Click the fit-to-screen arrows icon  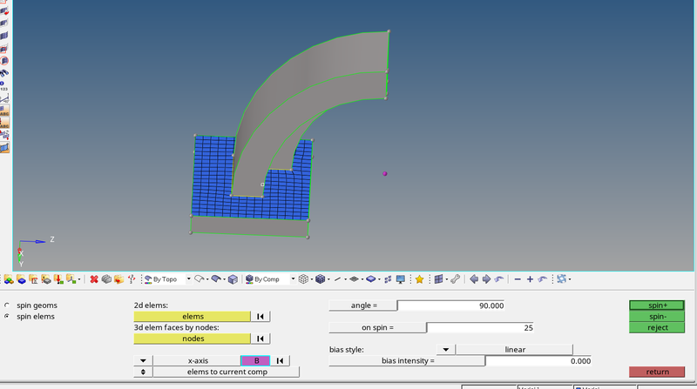pyautogui.click(x=561, y=279)
